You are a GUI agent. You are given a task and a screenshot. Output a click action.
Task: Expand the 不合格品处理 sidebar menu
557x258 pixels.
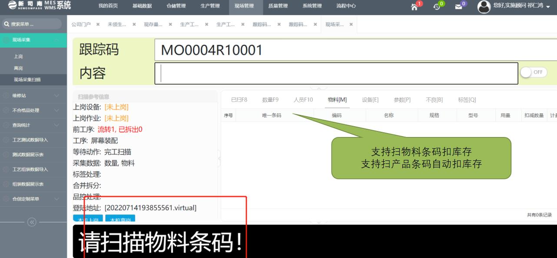(x=33, y=110)
